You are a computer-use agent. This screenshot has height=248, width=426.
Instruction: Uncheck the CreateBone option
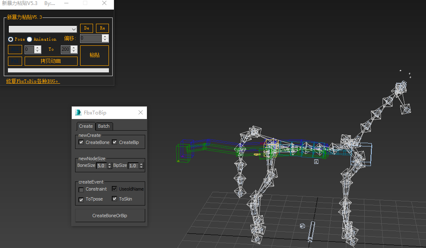[81, 142]
